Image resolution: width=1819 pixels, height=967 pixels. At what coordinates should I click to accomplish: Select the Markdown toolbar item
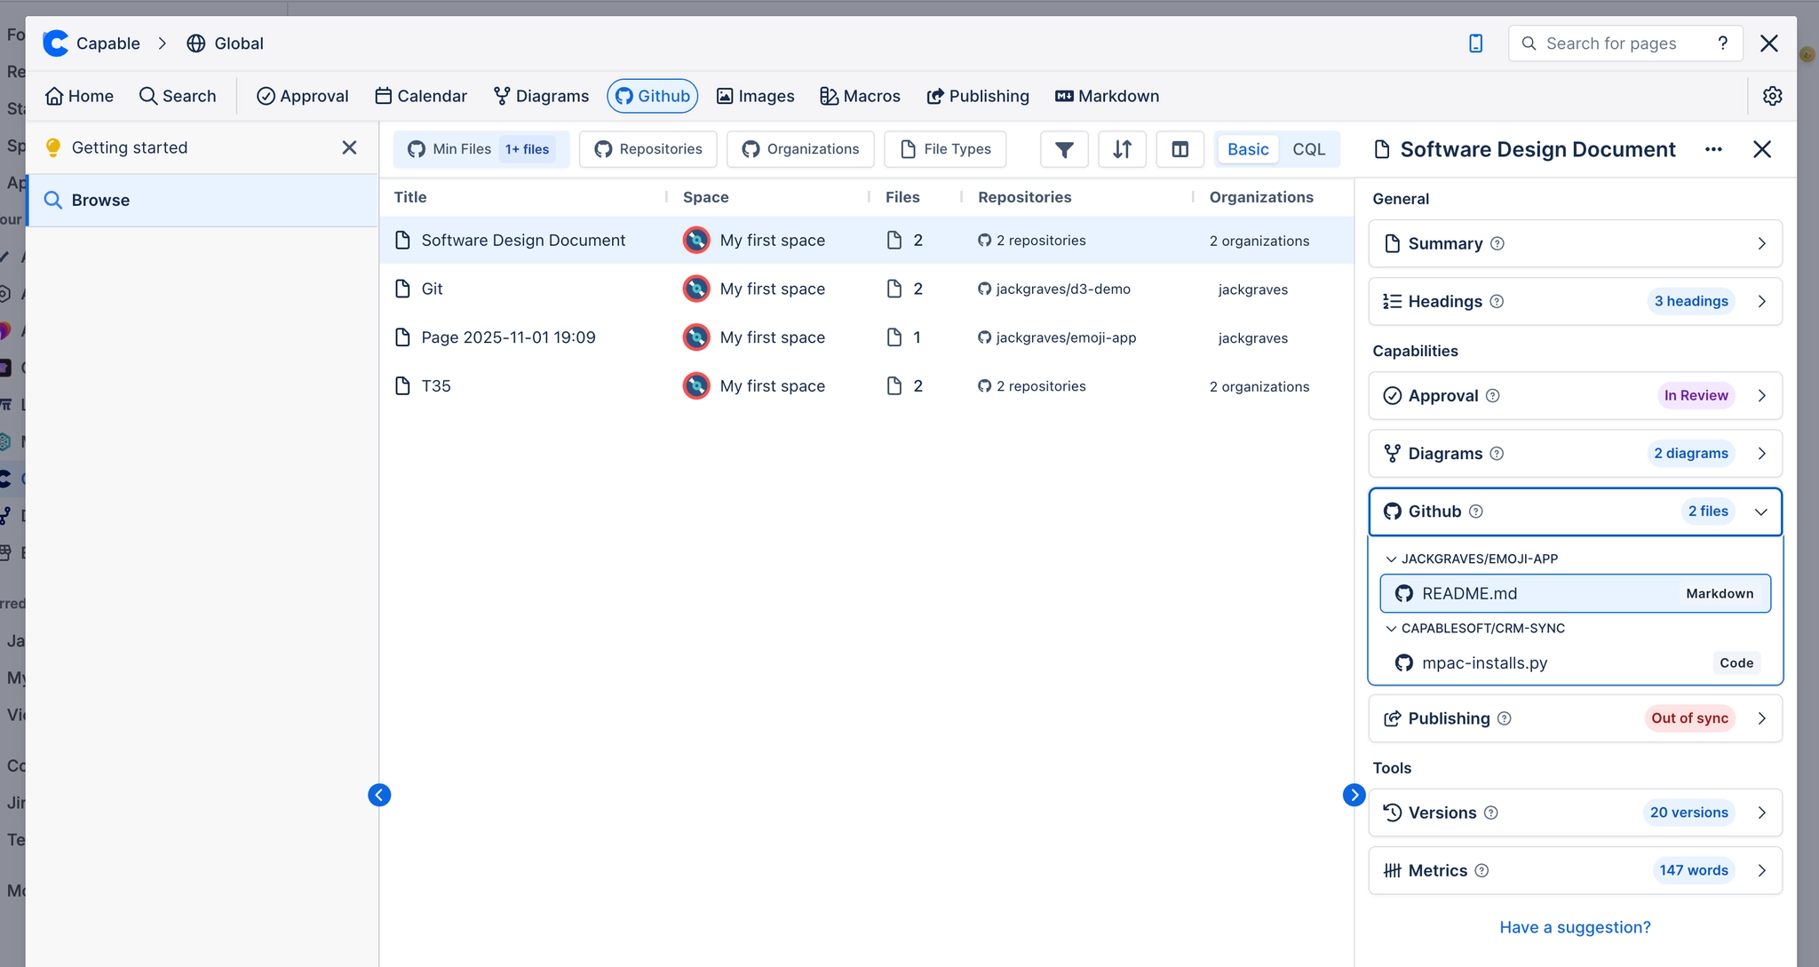click(1107, 96)
